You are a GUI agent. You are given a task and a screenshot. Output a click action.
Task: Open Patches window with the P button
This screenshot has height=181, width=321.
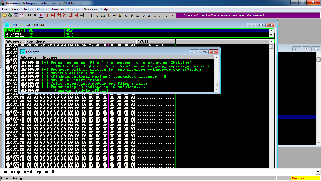pos(132,15)
